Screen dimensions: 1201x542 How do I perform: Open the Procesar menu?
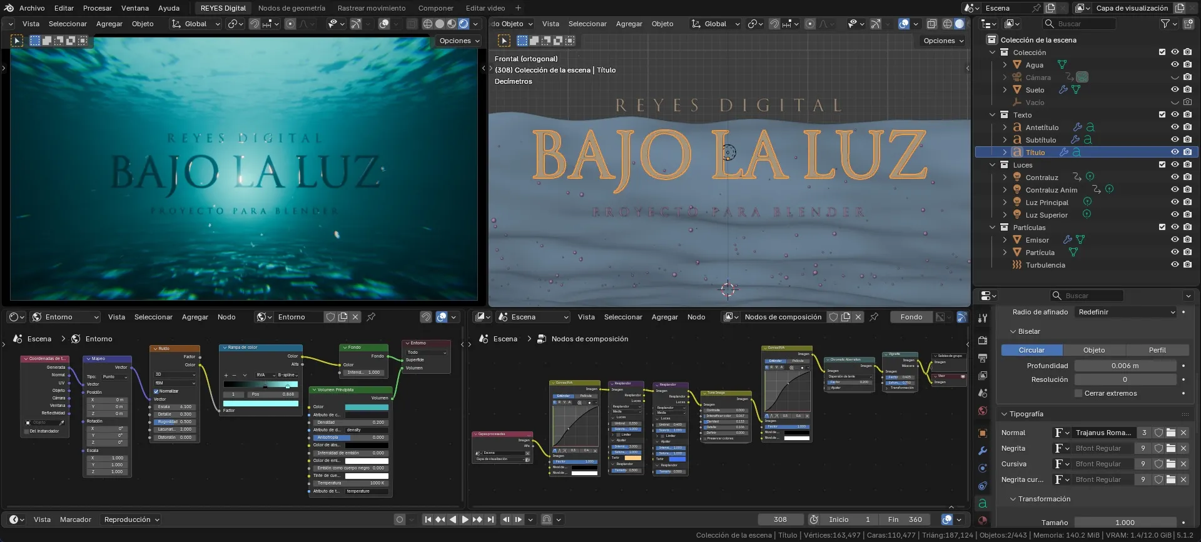click(x=98, y=8)
